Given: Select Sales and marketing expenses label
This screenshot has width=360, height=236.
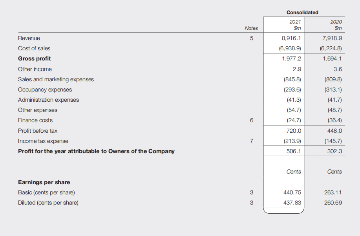Looking at the screenshot, I should [x=56, y=79].
